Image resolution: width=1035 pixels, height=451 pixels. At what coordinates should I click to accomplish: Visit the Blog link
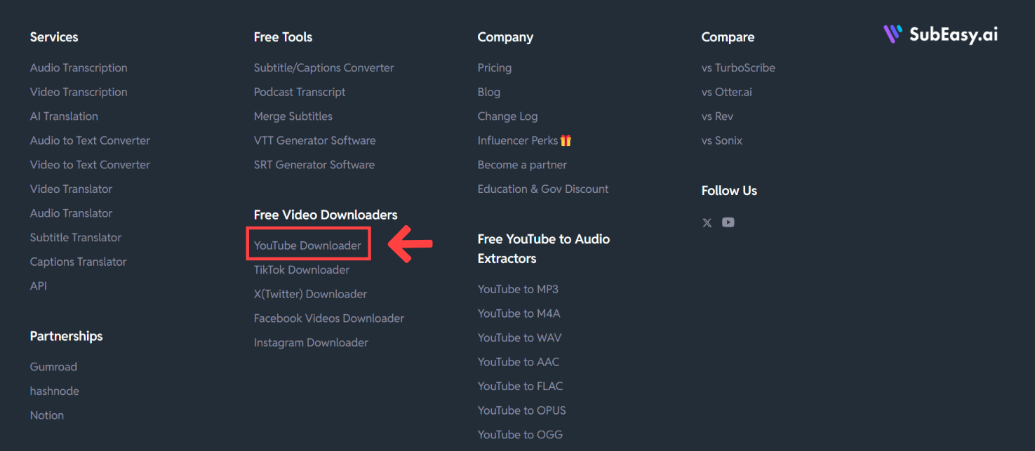click(x=489, y=92)
